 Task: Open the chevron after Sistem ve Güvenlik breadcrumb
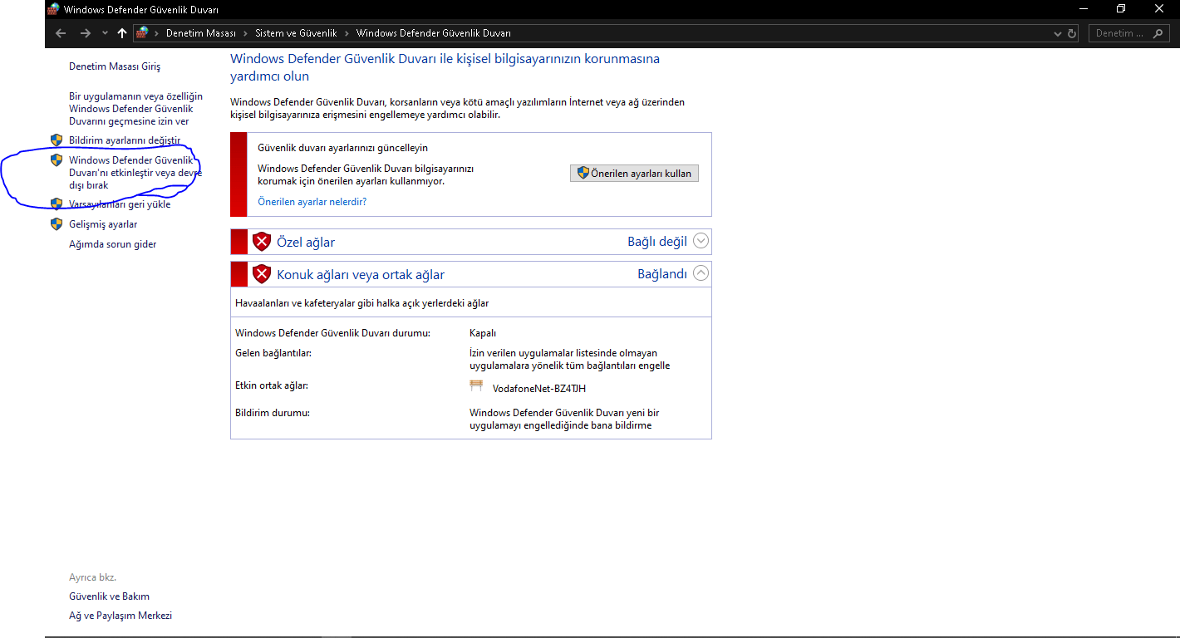pyautogui.click(x=347, y=33)
